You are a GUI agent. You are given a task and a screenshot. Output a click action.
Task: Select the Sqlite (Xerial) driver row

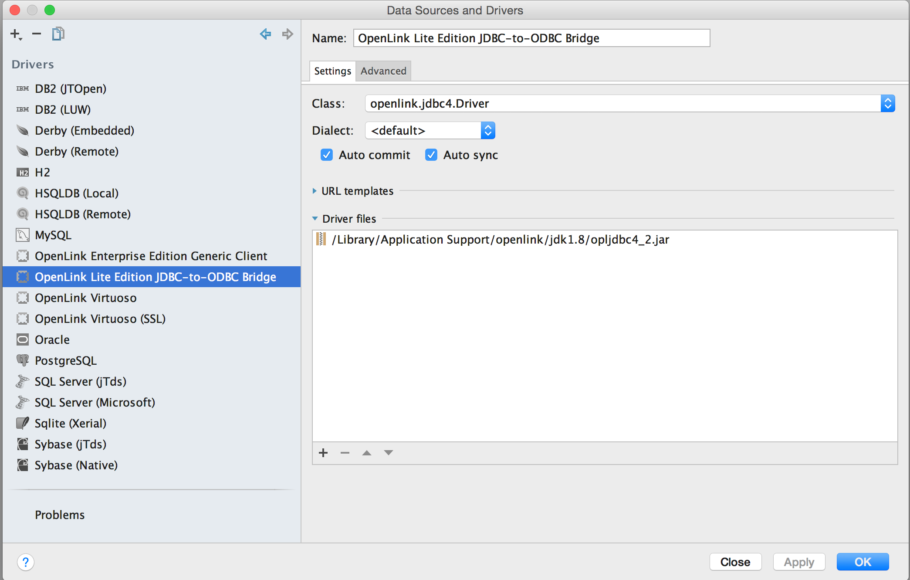152,423
